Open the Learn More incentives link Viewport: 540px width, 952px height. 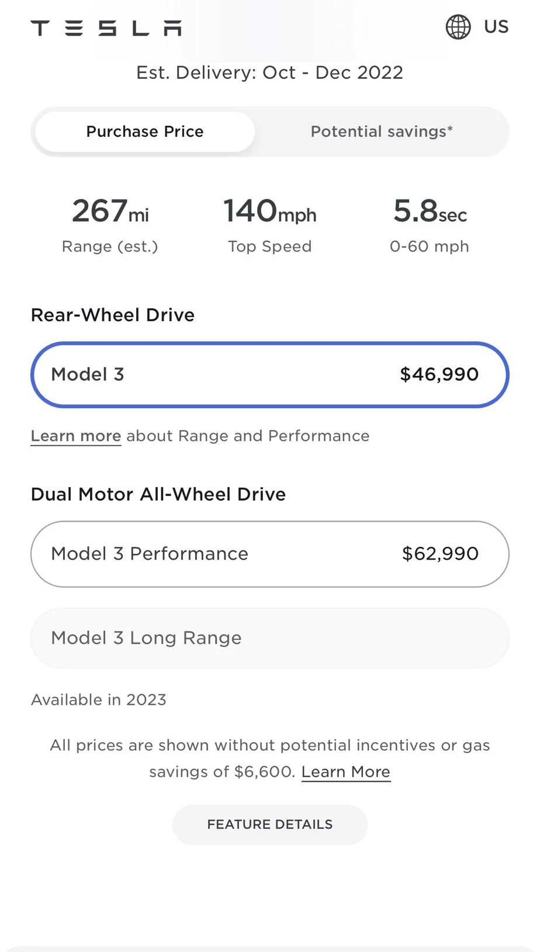[346, 772]
